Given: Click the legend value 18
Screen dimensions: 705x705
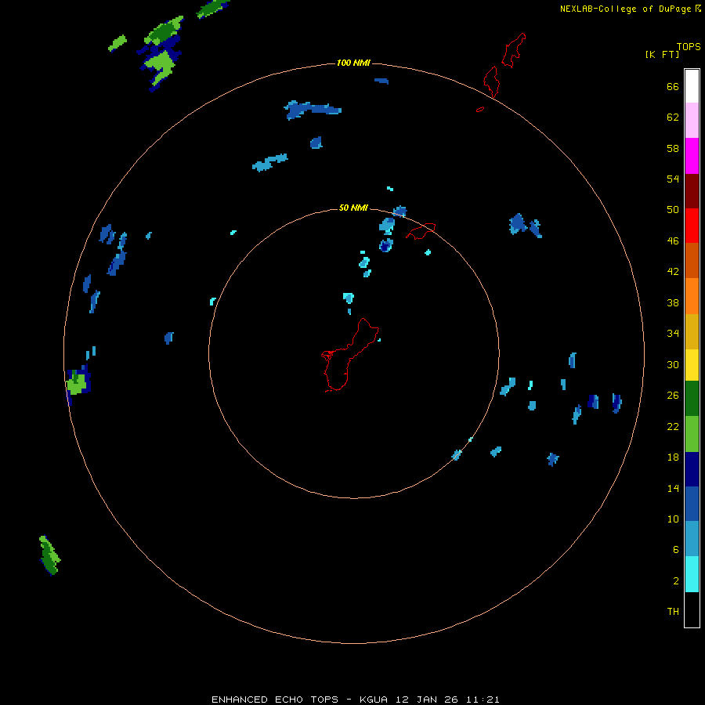Looking at the screenshot, I should [673, 457].
